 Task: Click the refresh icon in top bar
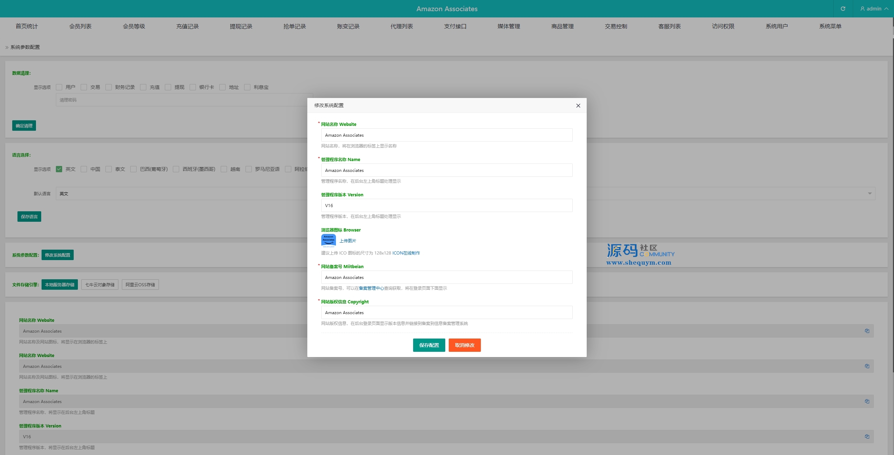coord(843,9)
